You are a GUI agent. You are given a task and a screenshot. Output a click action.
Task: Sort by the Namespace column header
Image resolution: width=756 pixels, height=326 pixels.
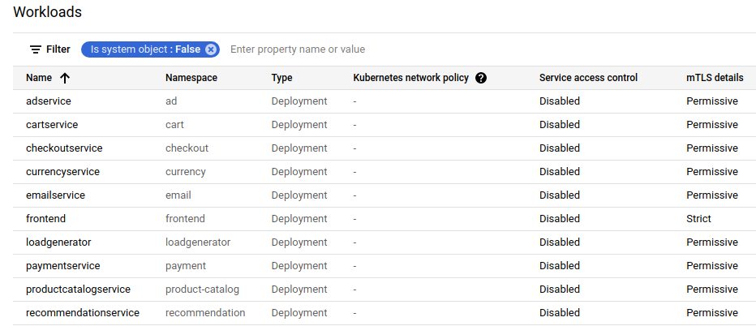[x=191, y=78]
